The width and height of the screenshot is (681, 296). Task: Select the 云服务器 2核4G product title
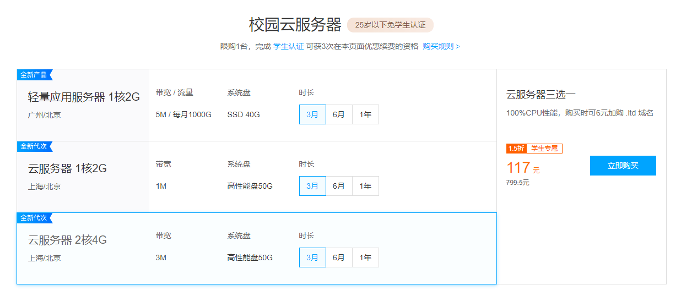67,240
